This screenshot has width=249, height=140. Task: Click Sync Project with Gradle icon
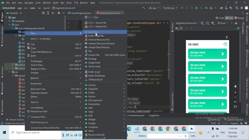[221, 8]
